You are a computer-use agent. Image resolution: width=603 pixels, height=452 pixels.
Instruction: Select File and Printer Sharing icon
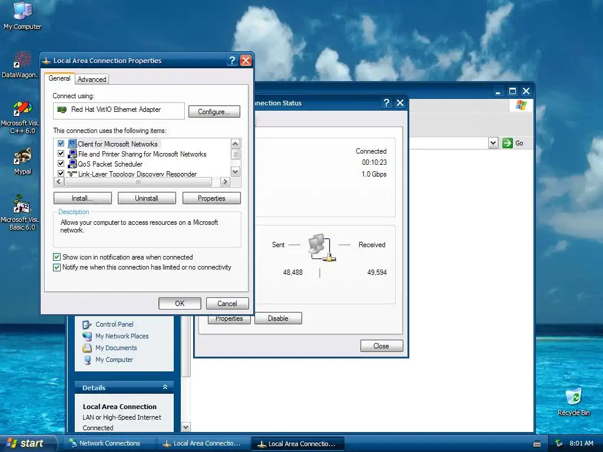pyautogui.click(x=72, y=154)
